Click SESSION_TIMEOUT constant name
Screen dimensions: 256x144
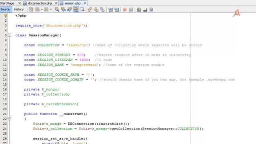[54, 55]
